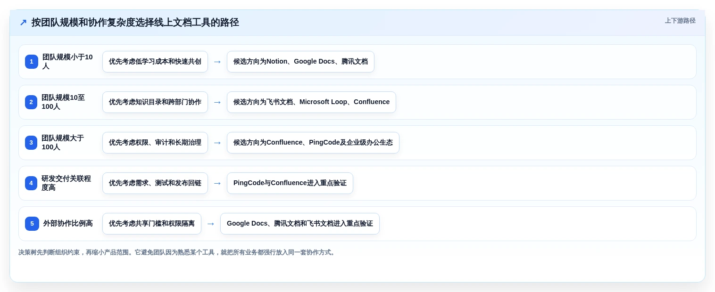
Task: Click the 上下游路径 label
Action: pos(680,21)
